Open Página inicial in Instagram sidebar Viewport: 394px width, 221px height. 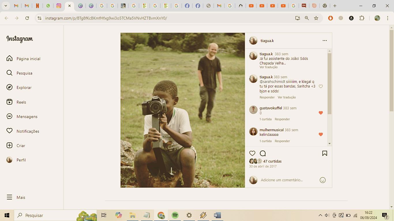pyautogui.click(x=23, y=58)
